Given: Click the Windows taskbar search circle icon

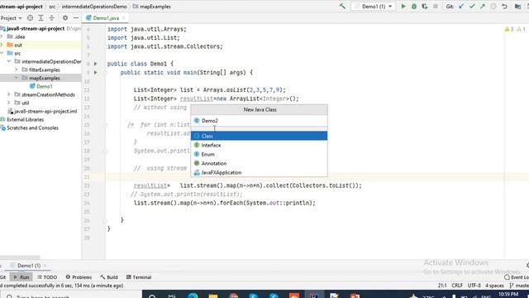Looking at the screenshot, I should tap(152, 296).
